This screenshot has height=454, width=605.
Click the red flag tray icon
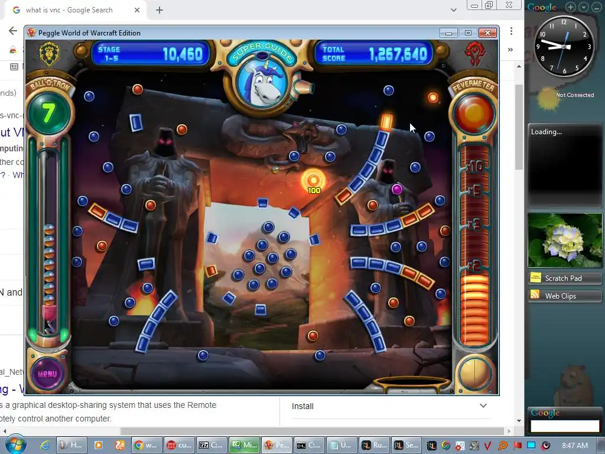pos(518,446)
